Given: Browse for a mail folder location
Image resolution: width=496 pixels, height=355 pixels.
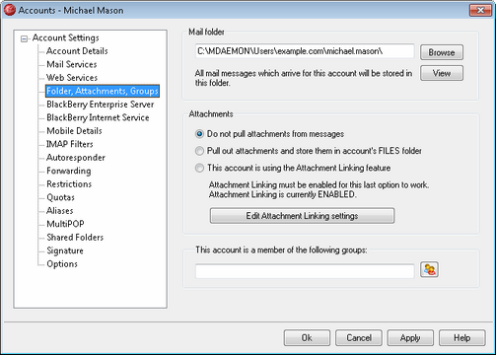Looking at the screenshot, I should point(442,52).
